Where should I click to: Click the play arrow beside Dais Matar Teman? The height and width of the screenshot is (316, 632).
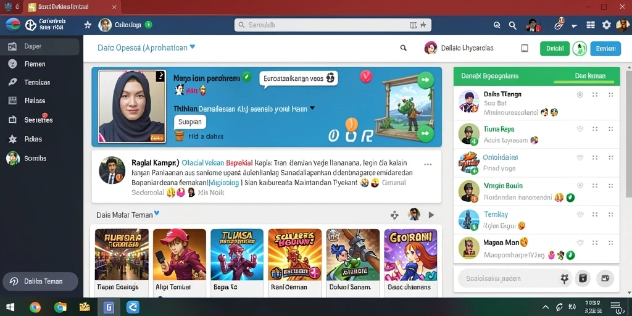(x=431, y=215)
